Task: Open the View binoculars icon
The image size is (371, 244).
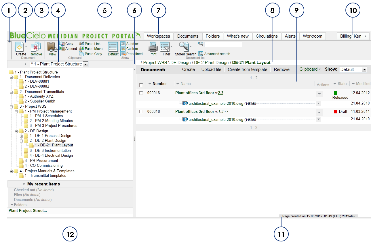Action: (52, 47)
